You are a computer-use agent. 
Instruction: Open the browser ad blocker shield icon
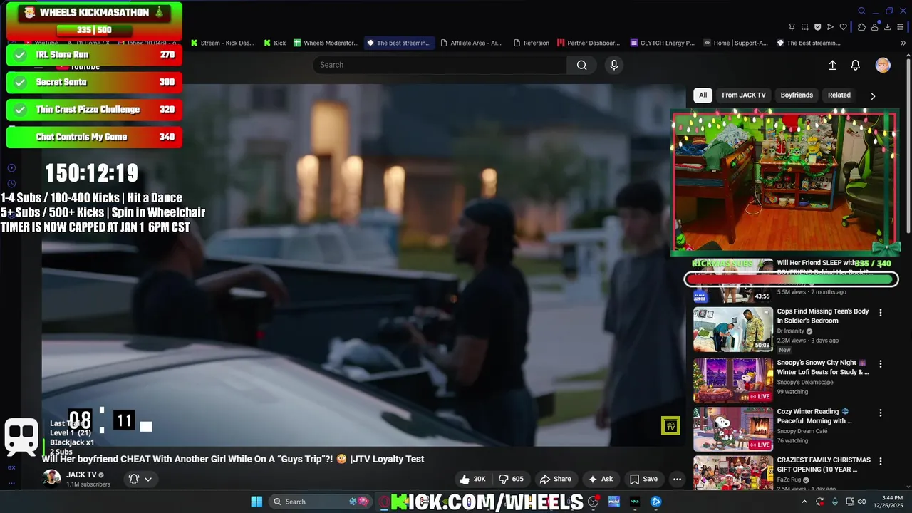[817, 27]
